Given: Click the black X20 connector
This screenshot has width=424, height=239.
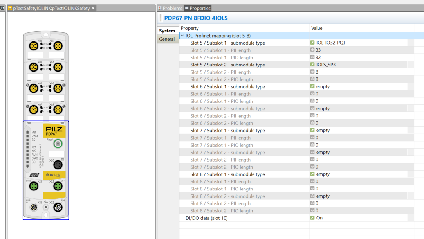Looking at the screenshot, I should pyautogui.click(x=58, y=165).
